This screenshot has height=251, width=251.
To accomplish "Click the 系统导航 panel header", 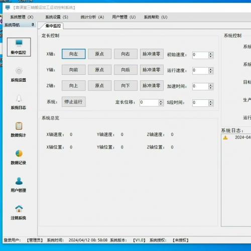I will (20, 25).
